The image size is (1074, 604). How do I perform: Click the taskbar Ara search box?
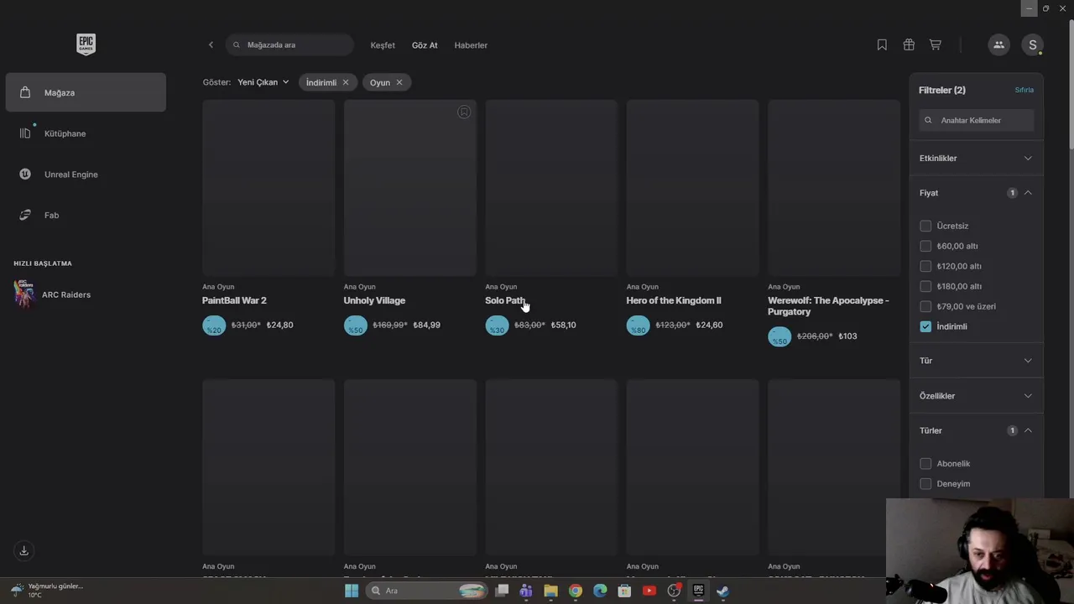point(427,591)
